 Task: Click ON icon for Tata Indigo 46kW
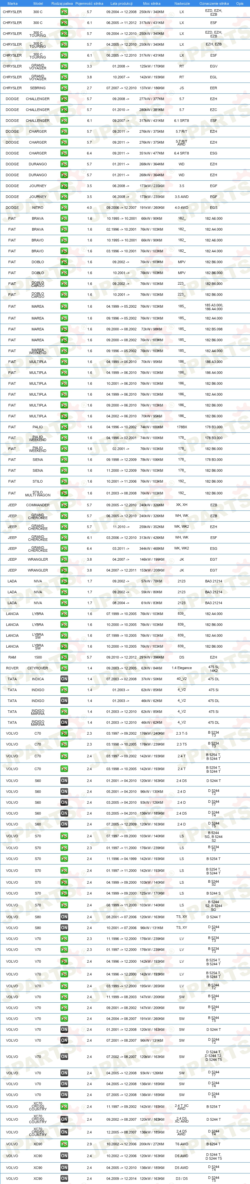(64, 701)
